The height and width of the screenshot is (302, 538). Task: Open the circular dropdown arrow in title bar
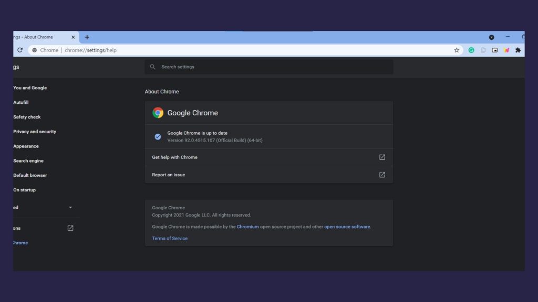(491, 37)
